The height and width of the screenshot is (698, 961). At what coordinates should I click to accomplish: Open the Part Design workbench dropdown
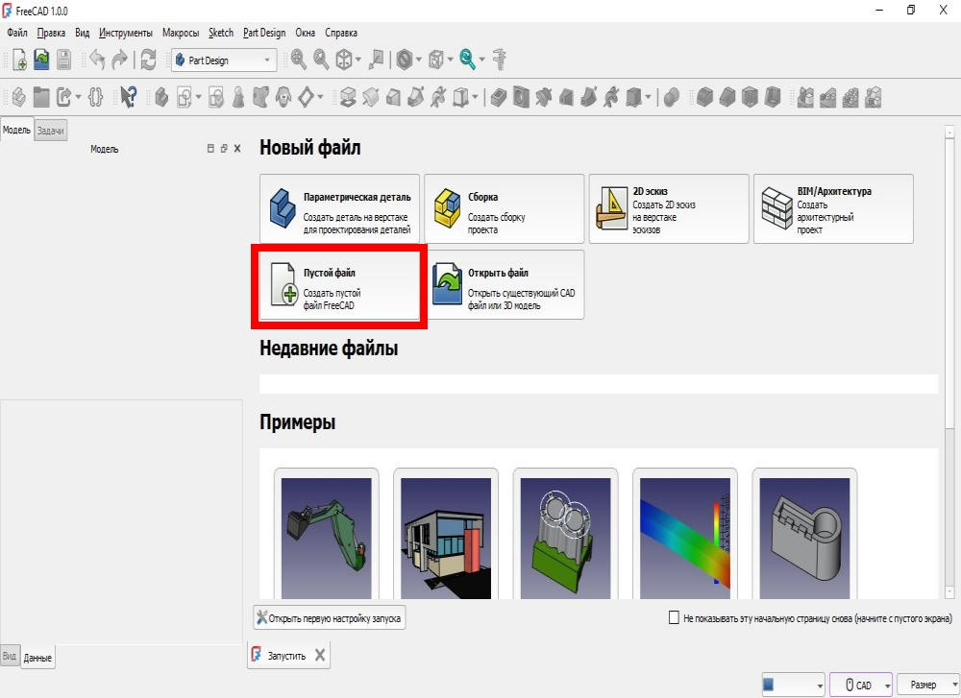[x=224, y=60]
